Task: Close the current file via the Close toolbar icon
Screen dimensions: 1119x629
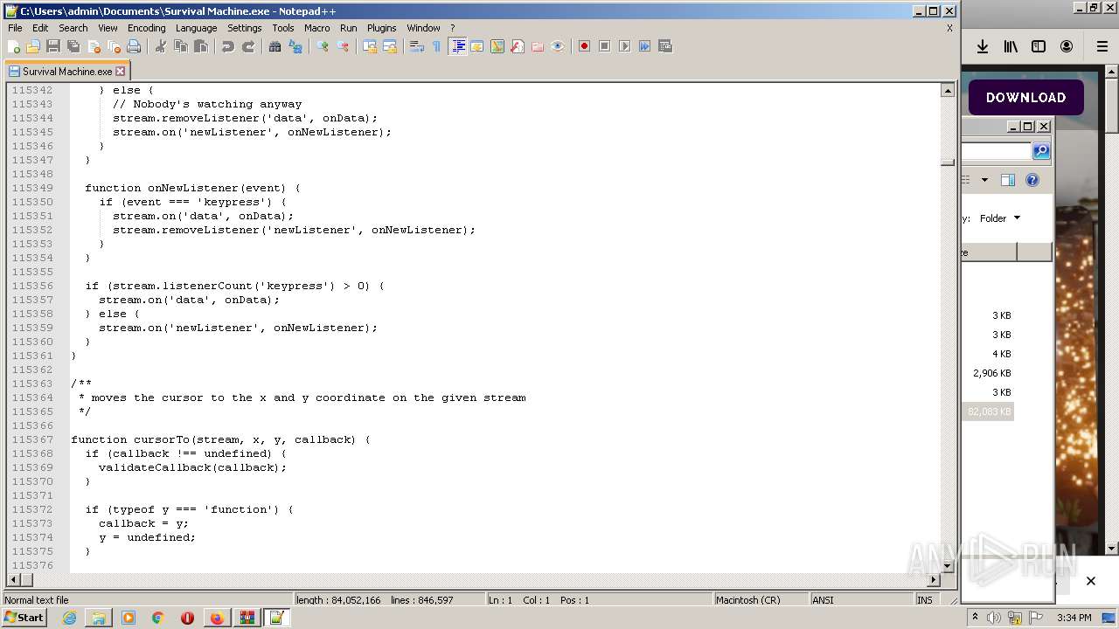Action: click(x=94, y=46)
